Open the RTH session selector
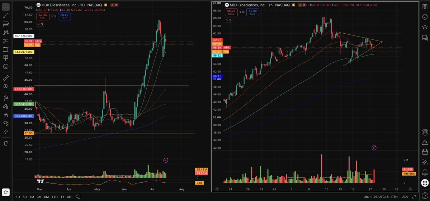Viewport: 430px width, 201px height. pyautogui.click(x=394, y=197)
